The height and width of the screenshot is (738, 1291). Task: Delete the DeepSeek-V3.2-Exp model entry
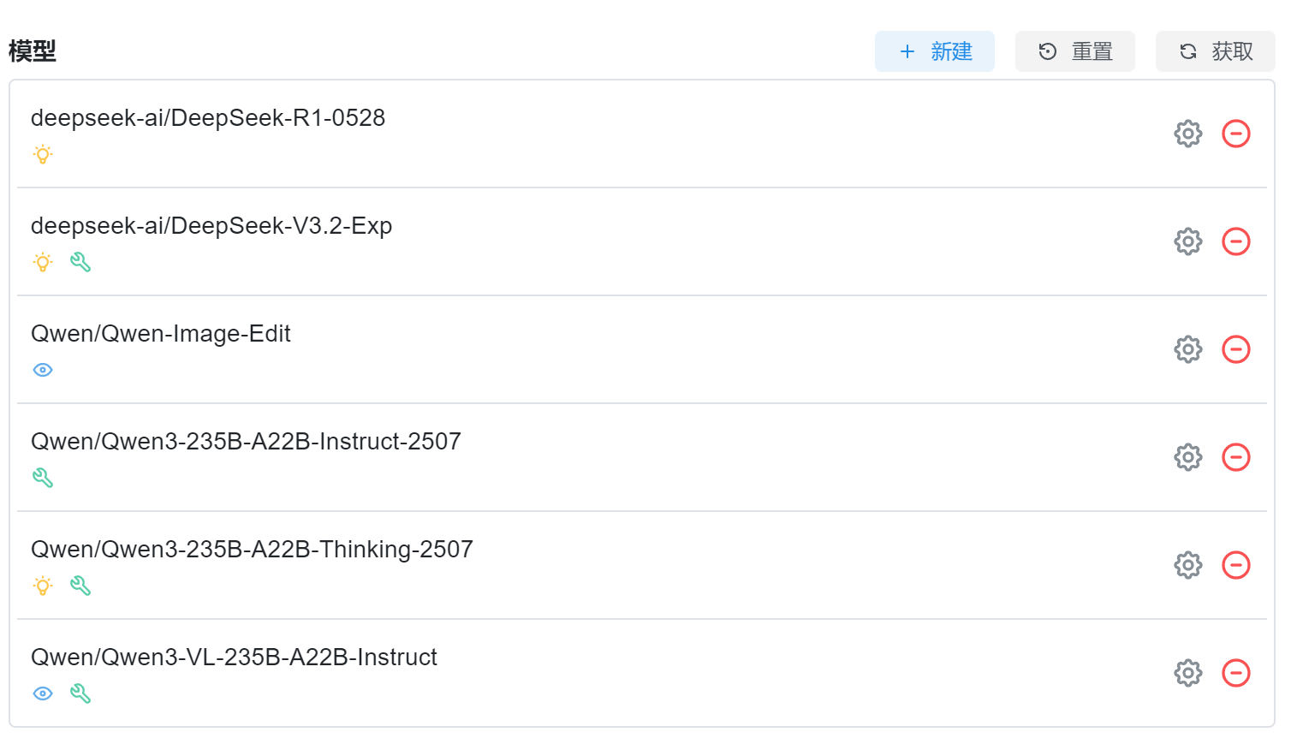pos(1235,241)
